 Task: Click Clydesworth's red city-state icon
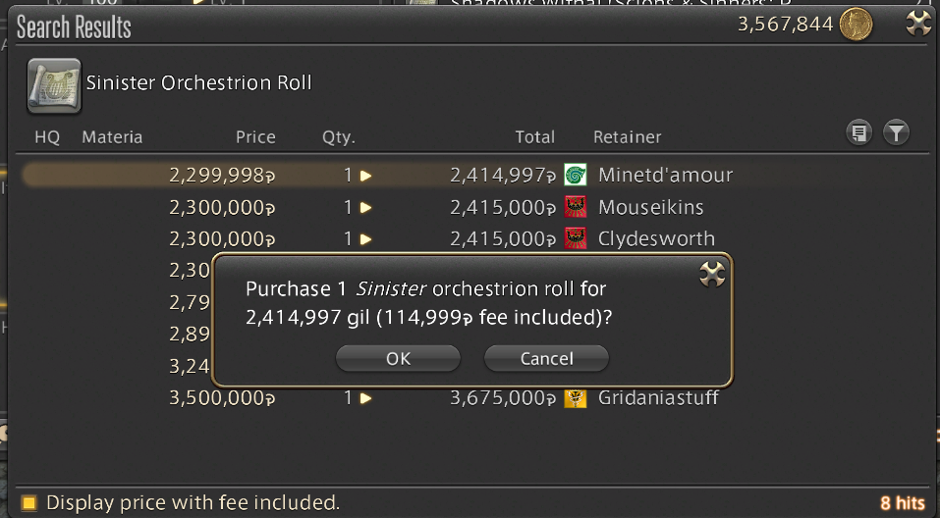[576, 239]
